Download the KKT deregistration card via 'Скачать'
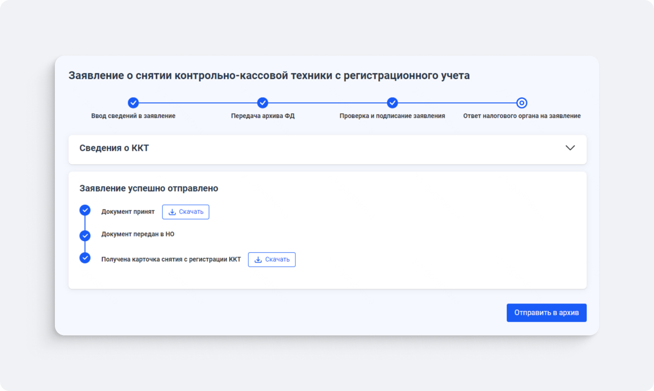Image resolution: width=654 pixels, height=391 pixels. pyautogui.click(x=272, y=260)
